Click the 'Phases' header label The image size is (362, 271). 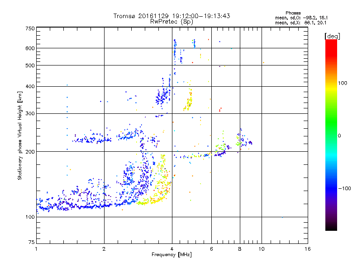(293, 13)
